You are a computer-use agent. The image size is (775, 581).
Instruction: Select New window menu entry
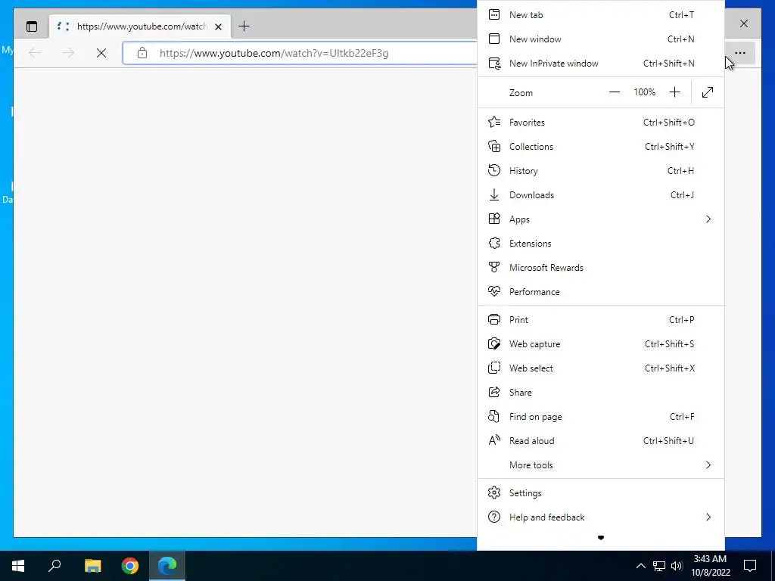tap(600, 39)
